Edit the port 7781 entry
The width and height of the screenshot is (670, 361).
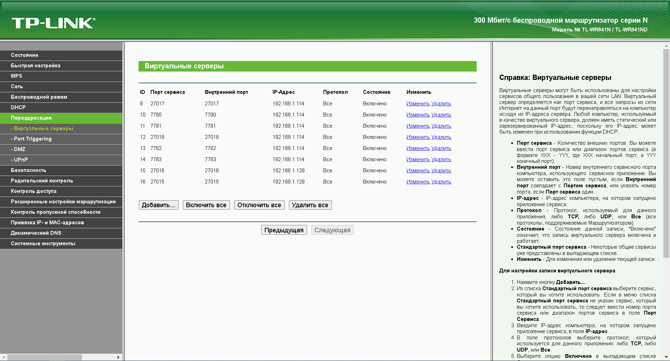[x=418, y=126]
